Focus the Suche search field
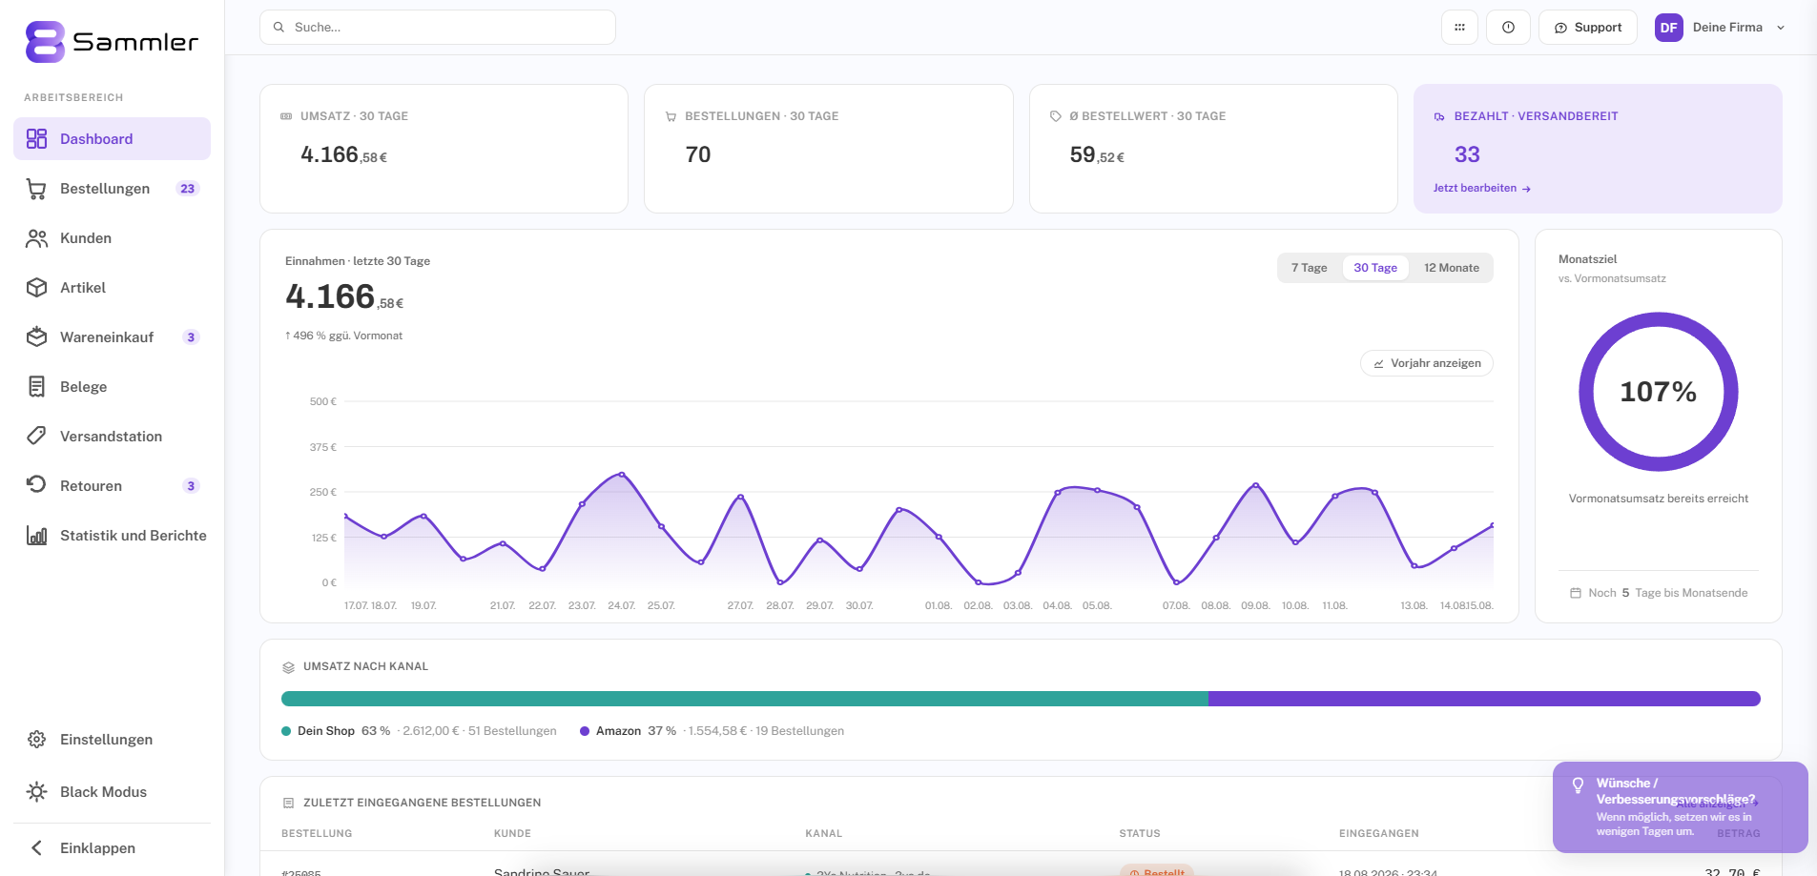1817x876 pixels. point(438,28)
